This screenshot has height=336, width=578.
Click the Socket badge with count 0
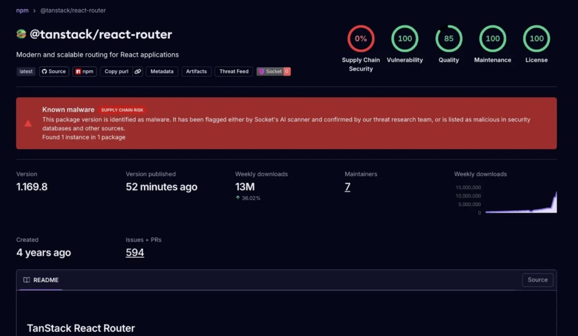(273, 72)
